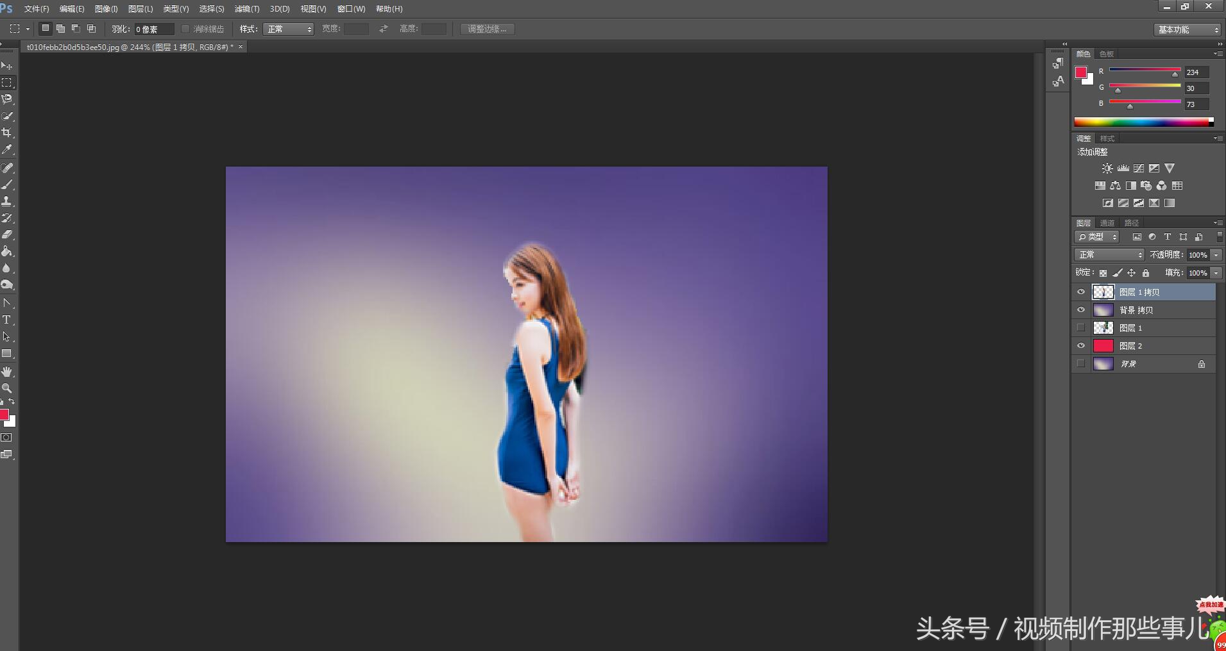This screenshot has width=1226, height=651.
Task: Expand the 基本功能 workspace dropdown
Action: pyautogui.click(x=1188, y=30)
